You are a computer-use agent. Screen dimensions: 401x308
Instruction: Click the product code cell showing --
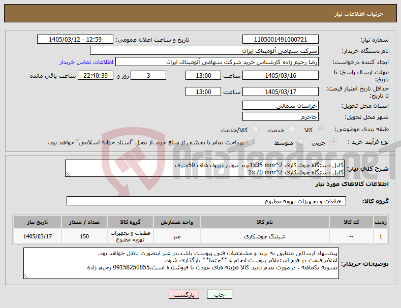click(351, 236)
